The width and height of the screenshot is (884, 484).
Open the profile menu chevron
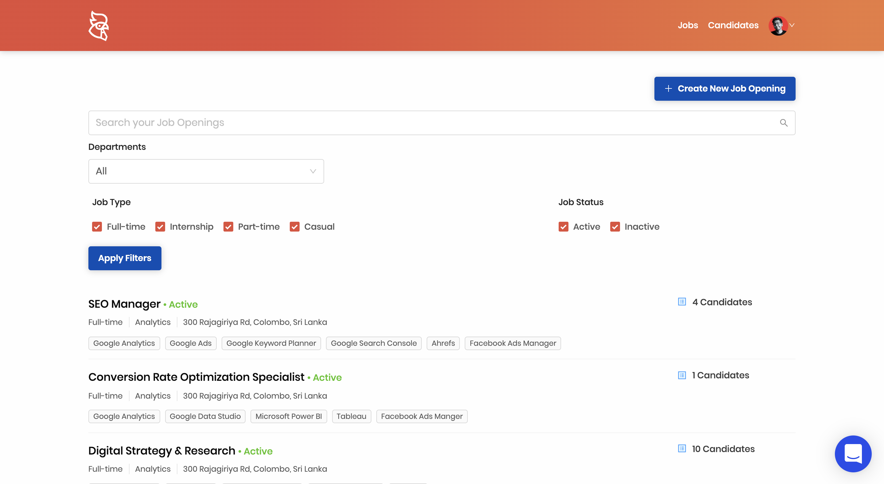click(792, 25)
